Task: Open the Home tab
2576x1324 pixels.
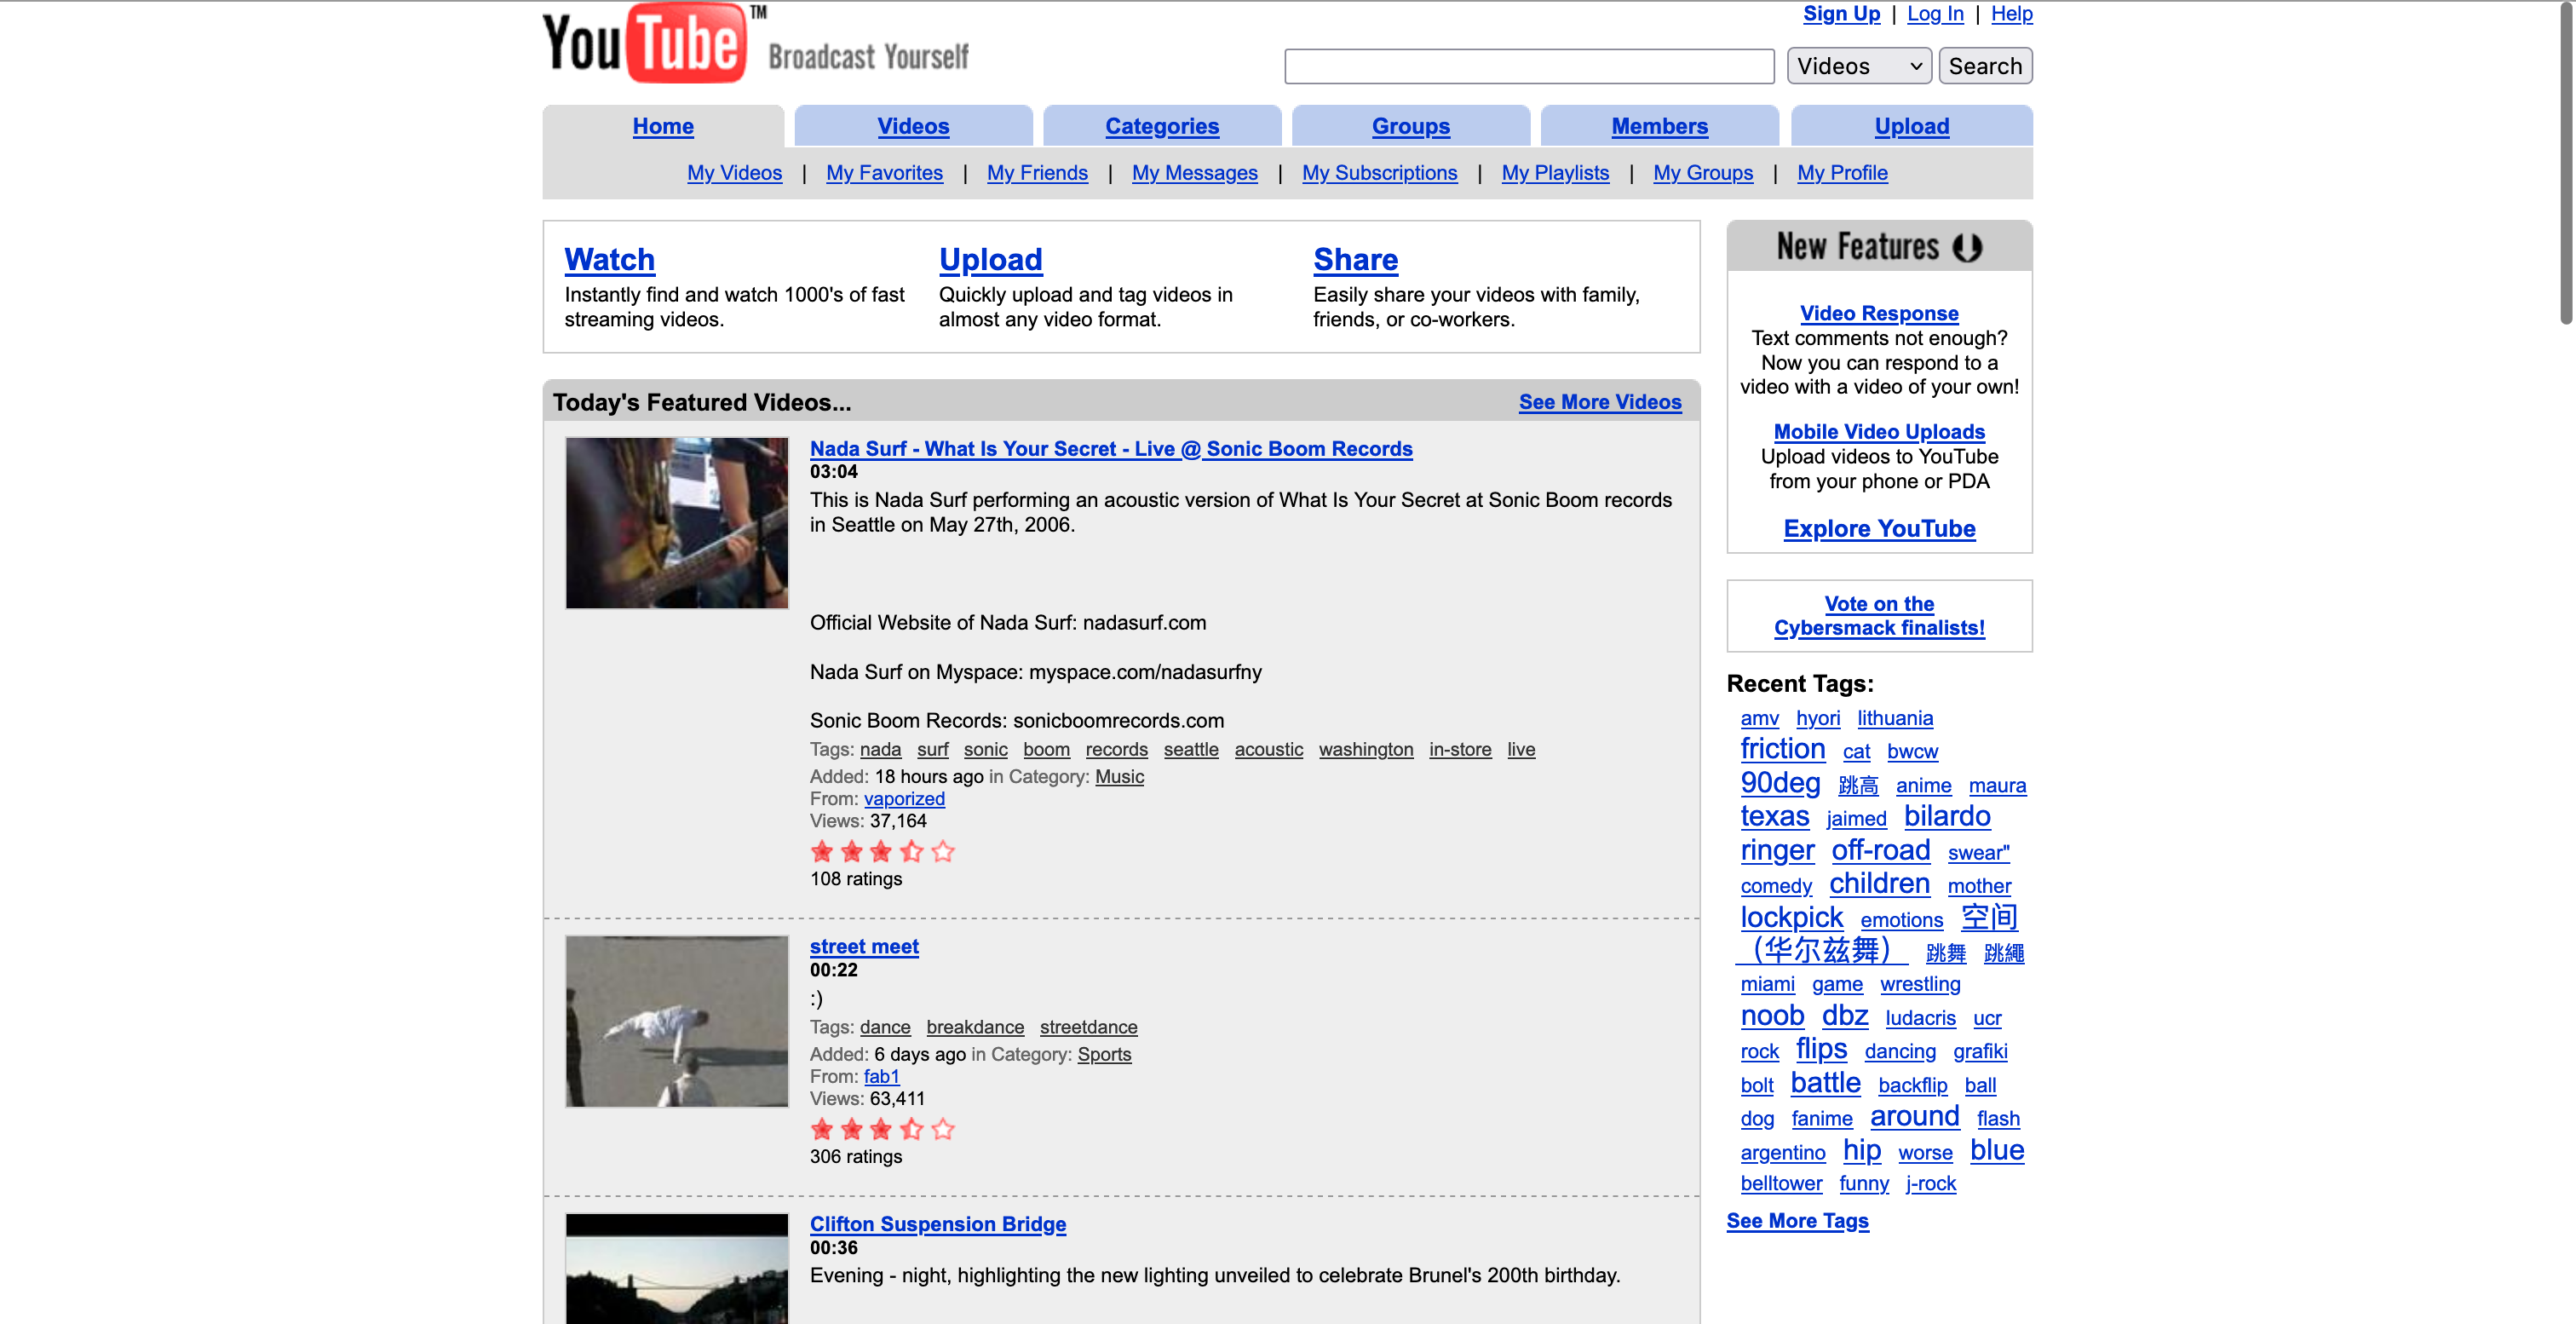Action: (663, 126)
